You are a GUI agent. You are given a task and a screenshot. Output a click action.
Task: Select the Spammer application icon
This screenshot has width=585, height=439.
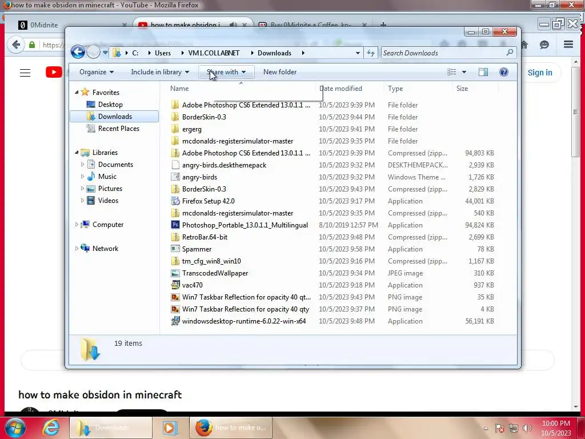[175, 249]
